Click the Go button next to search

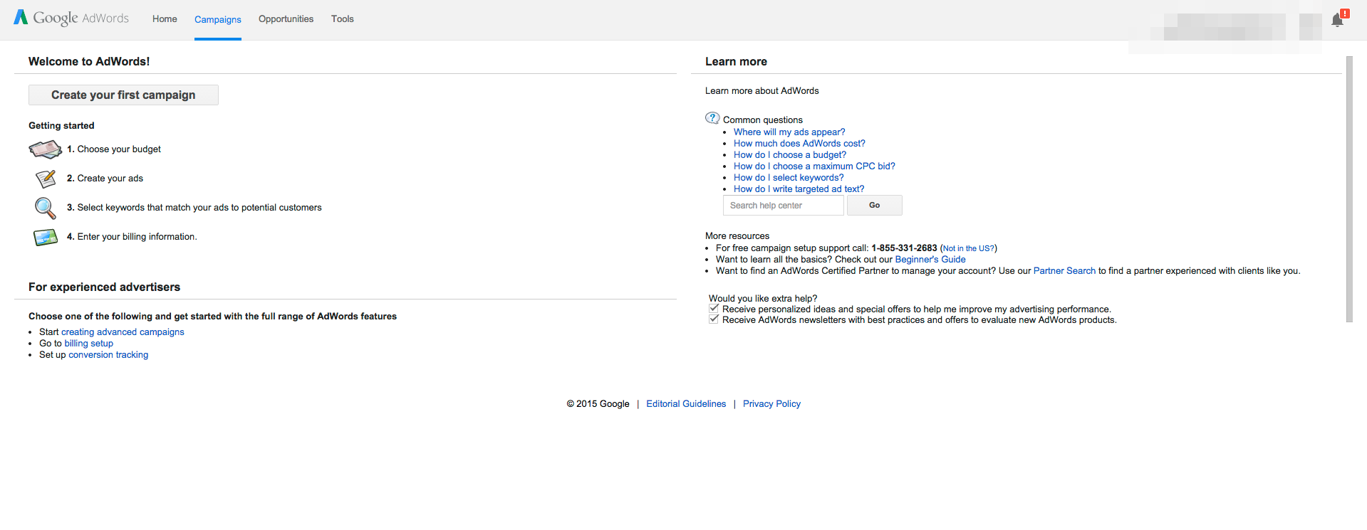[x=875, y=205]
